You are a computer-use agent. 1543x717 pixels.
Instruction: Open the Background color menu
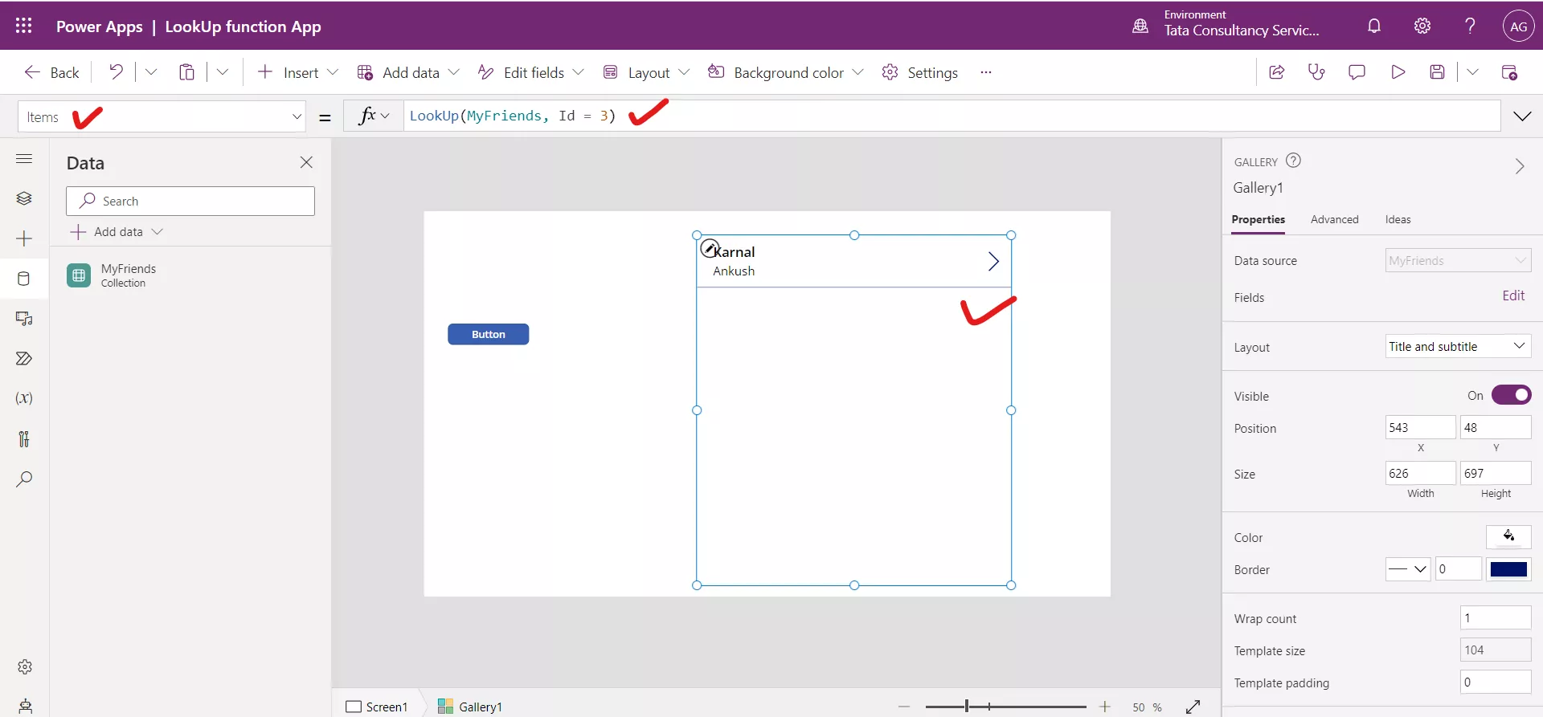[786, 72]
